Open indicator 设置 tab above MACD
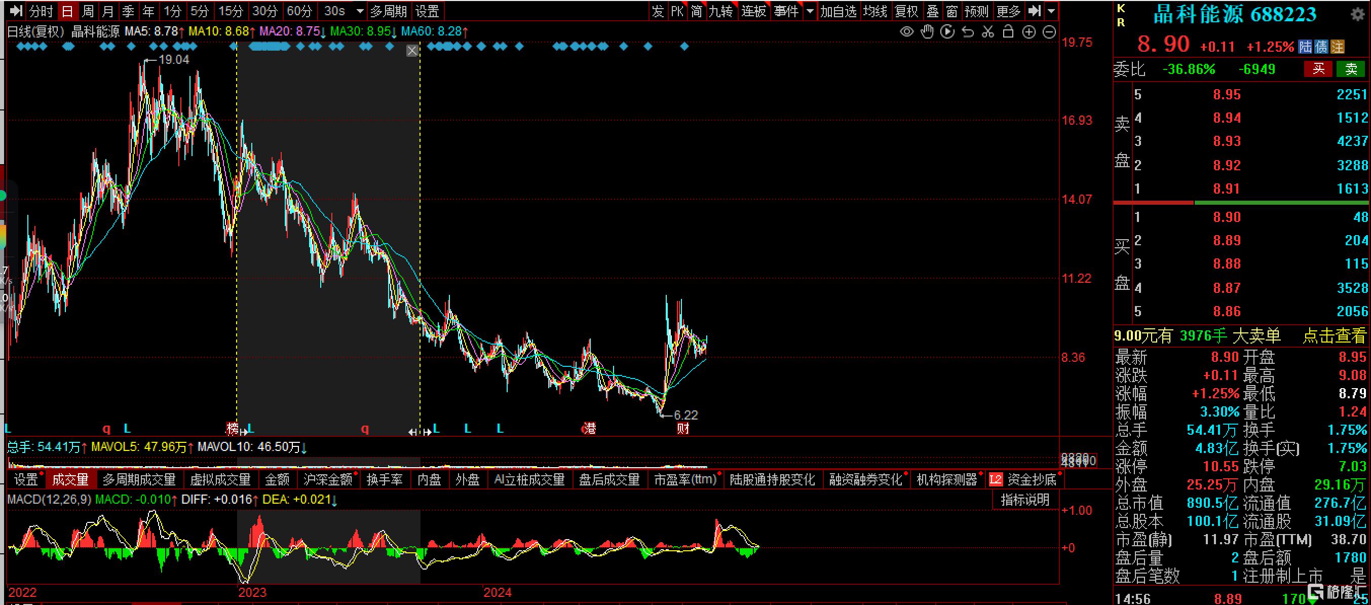Image resolution: width=1371 pixels, height=605 pixels. point(25,479)
